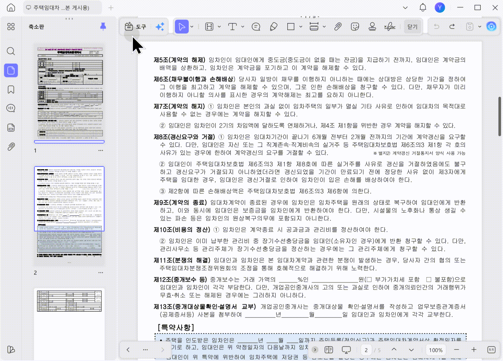
Task: Open the tab list dropdown chevron
Action: (405, 8)
